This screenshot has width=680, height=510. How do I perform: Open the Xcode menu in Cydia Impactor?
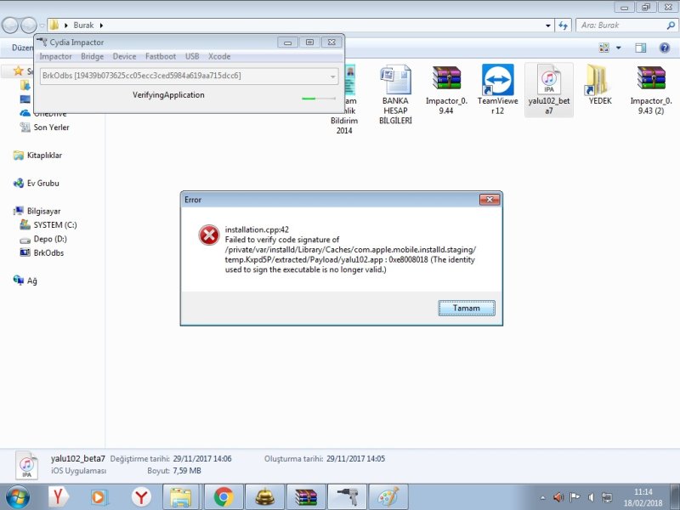(219, 56)
